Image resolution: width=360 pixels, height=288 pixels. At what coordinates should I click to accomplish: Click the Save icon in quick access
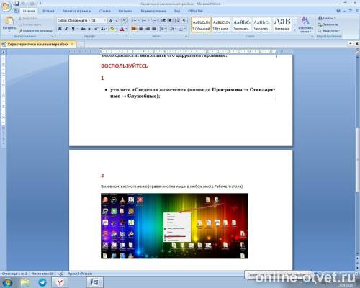pyautogui.click(x=17, y=4)
